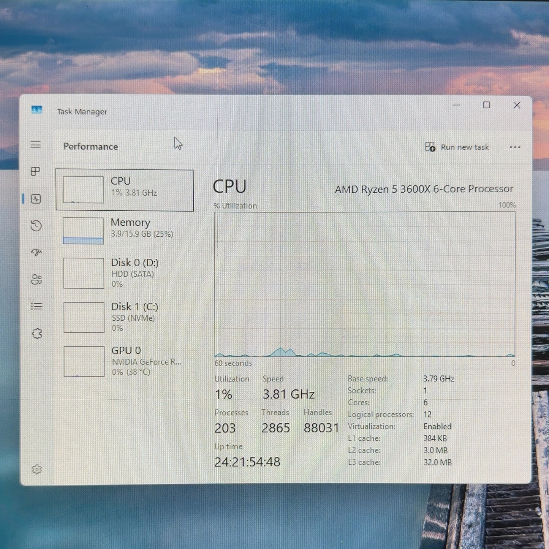The image size is (549, 549).
Task: Select the CPU performance item
Action: pyautogui.click(x=125, y=190)
